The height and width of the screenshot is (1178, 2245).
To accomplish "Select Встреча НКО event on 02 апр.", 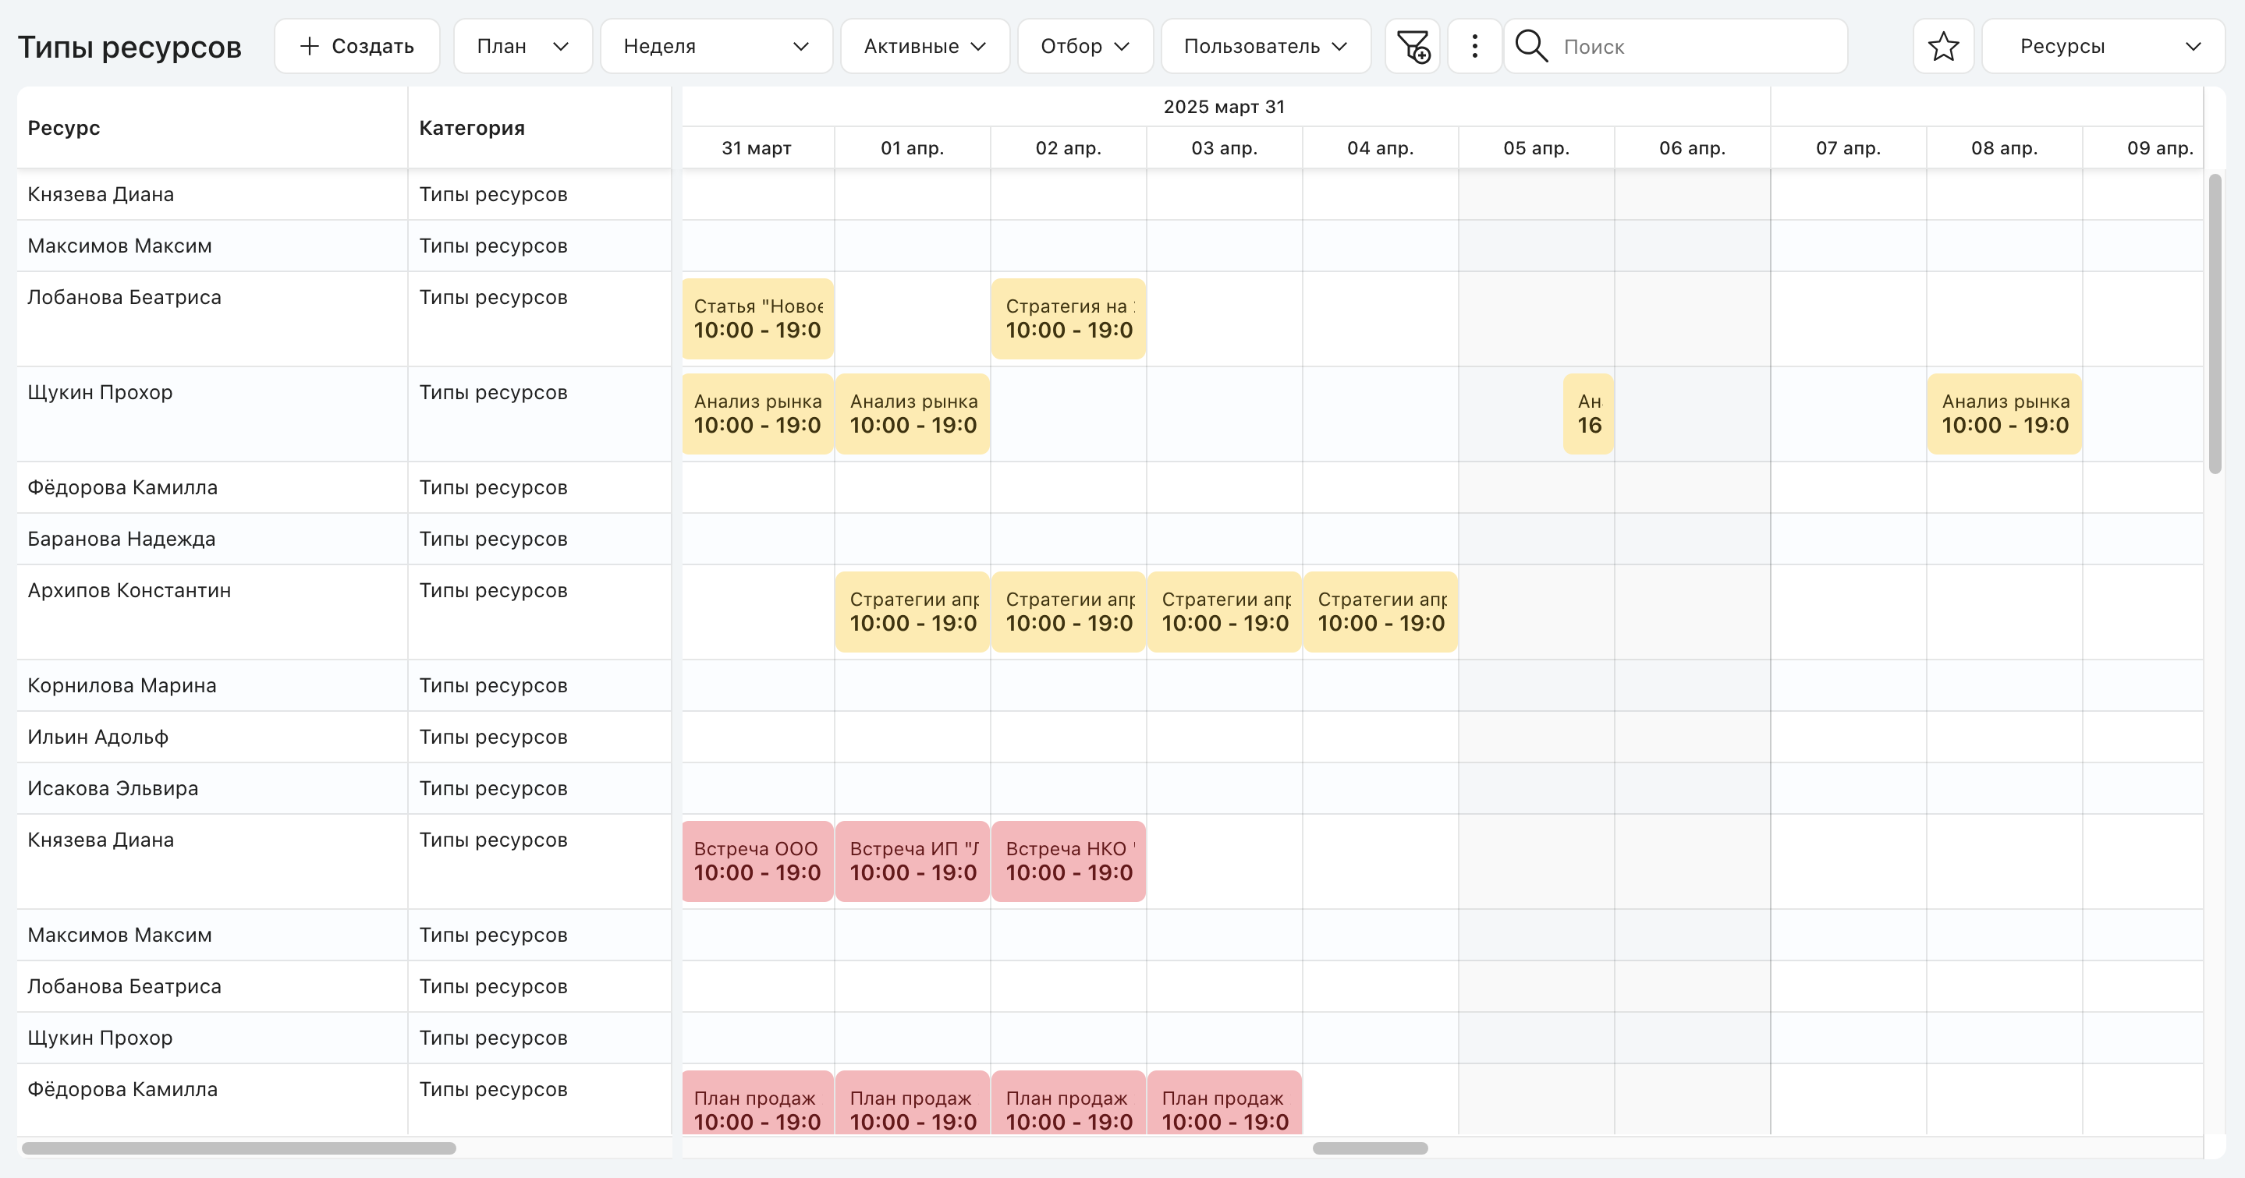I will pyautogui.click(x=1069, y=861).
